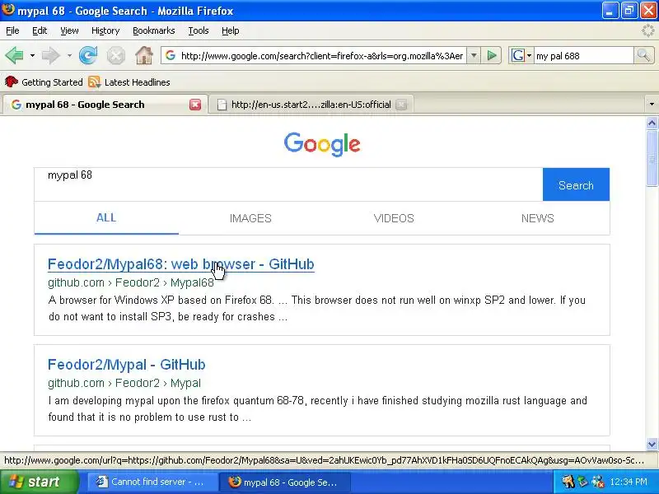Click the third system tray icon with red mark
The height and width of the screenshot is (494, 659).
click(x=598, y=482)
